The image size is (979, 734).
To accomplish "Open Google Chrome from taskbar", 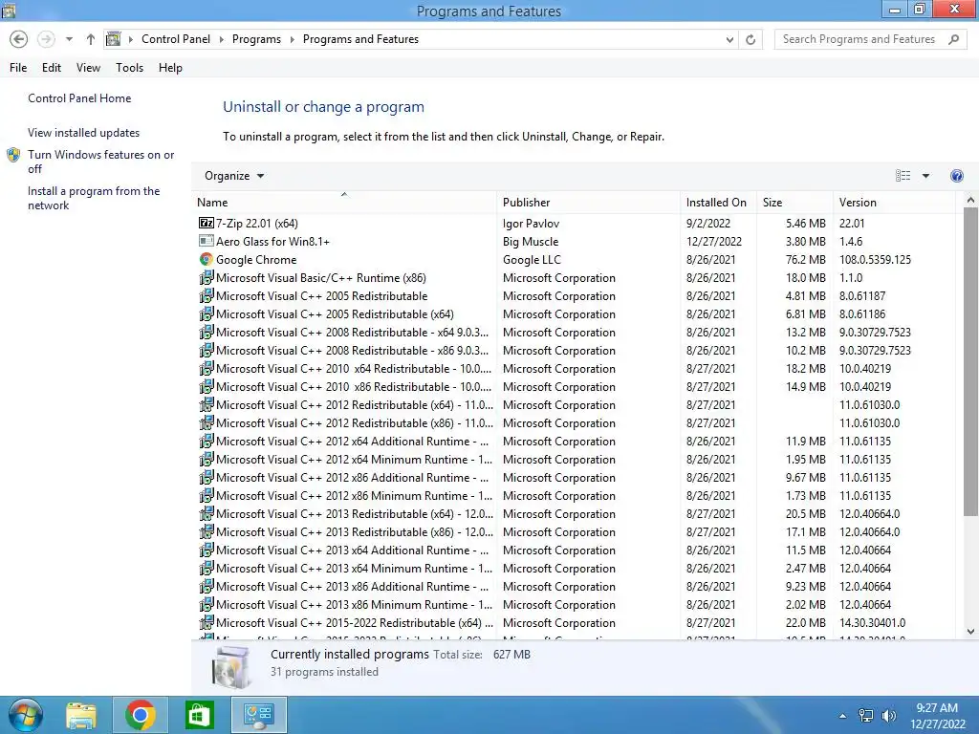I will (x=140, y=715).
